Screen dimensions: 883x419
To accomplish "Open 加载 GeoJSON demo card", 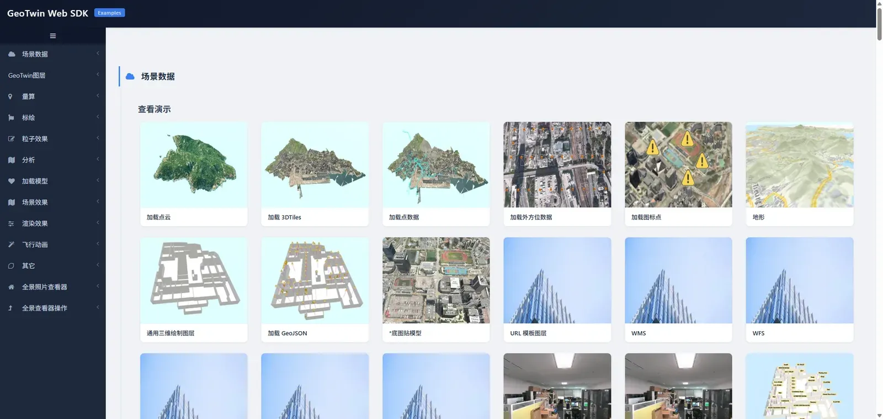I will coord(315,290).
